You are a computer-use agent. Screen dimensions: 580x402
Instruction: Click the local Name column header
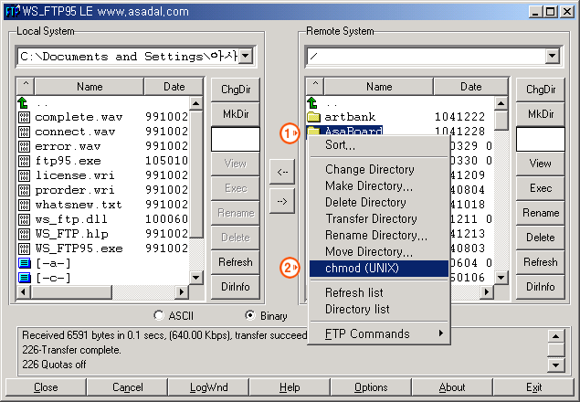point(90,87)
